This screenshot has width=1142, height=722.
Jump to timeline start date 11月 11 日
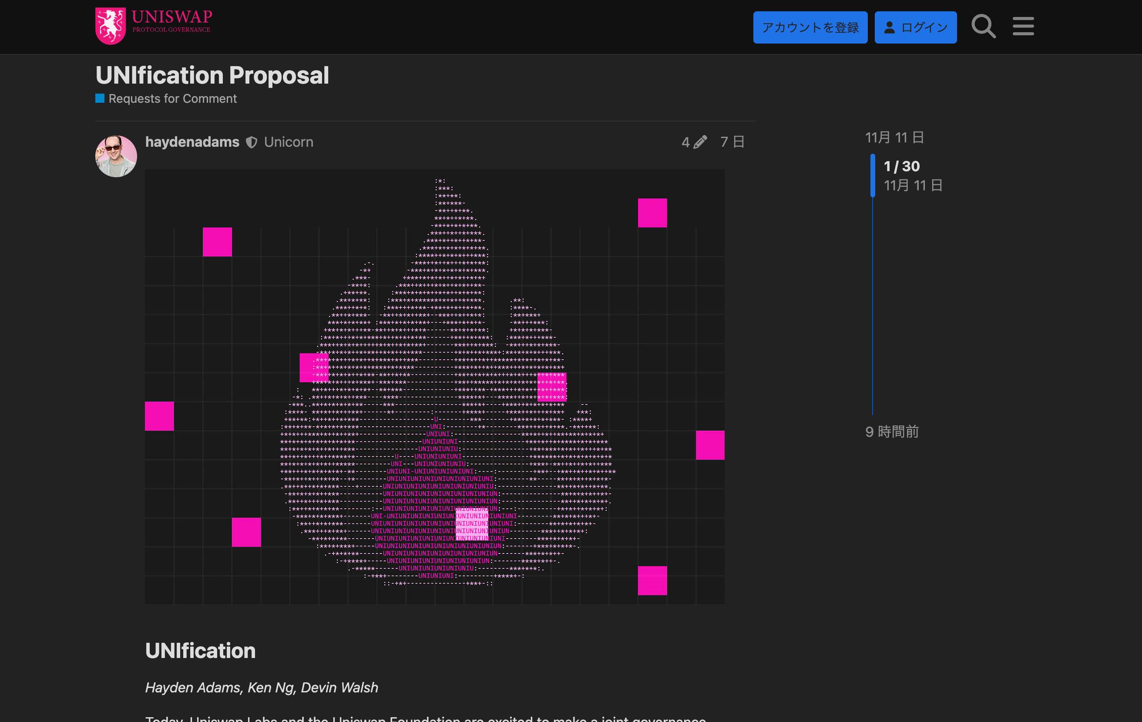pyautogui.click(x=894, y=138)
